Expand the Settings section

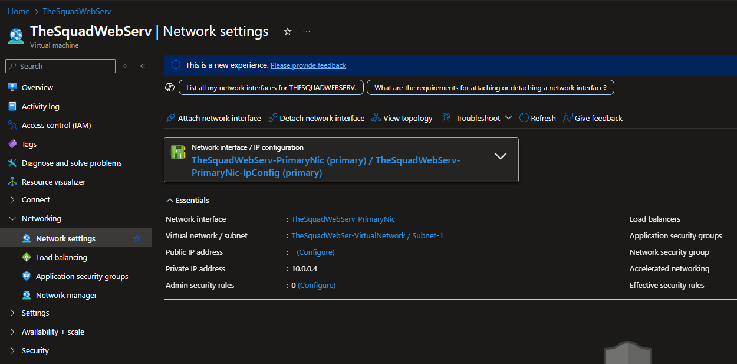(12, 313)
